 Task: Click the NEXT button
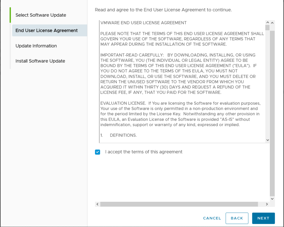coord(263,218)
